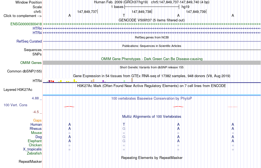Screen dimensions: 261x168
Task: Open the GTEx Gene Expression track title
Action: point(152,76)
